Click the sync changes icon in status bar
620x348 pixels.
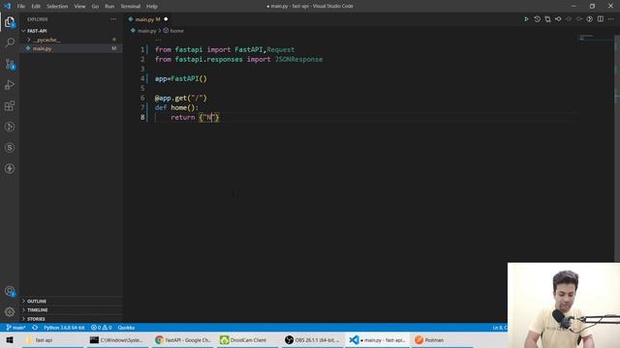[x=35, y=328]
